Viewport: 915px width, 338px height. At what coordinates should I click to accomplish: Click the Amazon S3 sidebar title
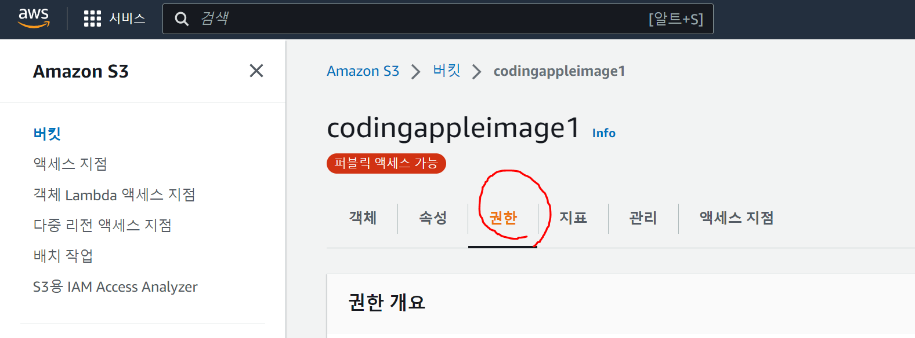click(81, 71)
